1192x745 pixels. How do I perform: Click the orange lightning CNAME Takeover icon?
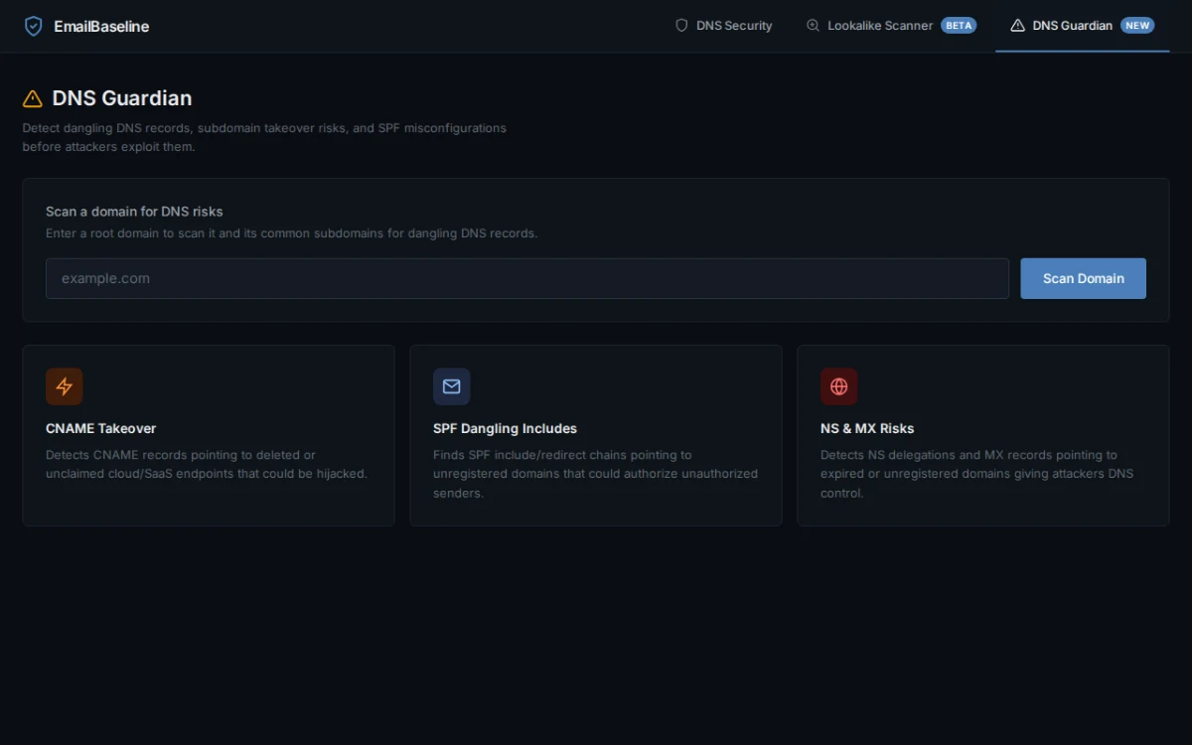(x=65, y=386)
